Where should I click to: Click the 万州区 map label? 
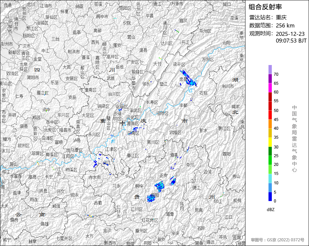click(208, 59)
